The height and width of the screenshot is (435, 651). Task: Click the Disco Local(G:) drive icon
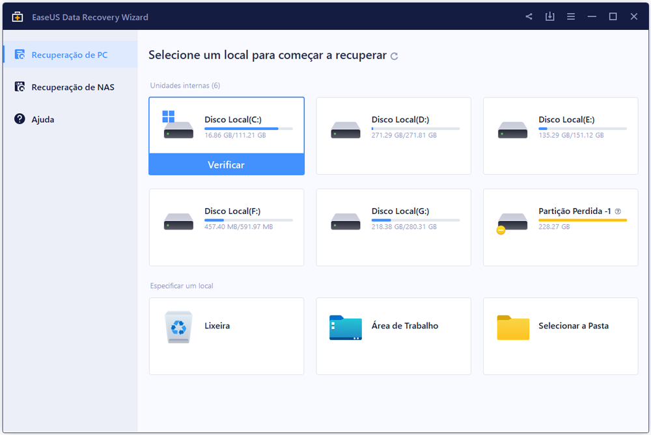(345, 221)
